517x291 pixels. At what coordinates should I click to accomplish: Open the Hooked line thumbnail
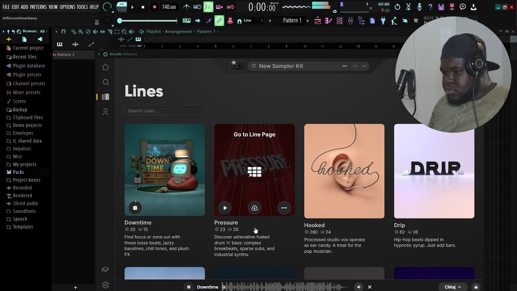pyautogui.click(x=344, y=171)
